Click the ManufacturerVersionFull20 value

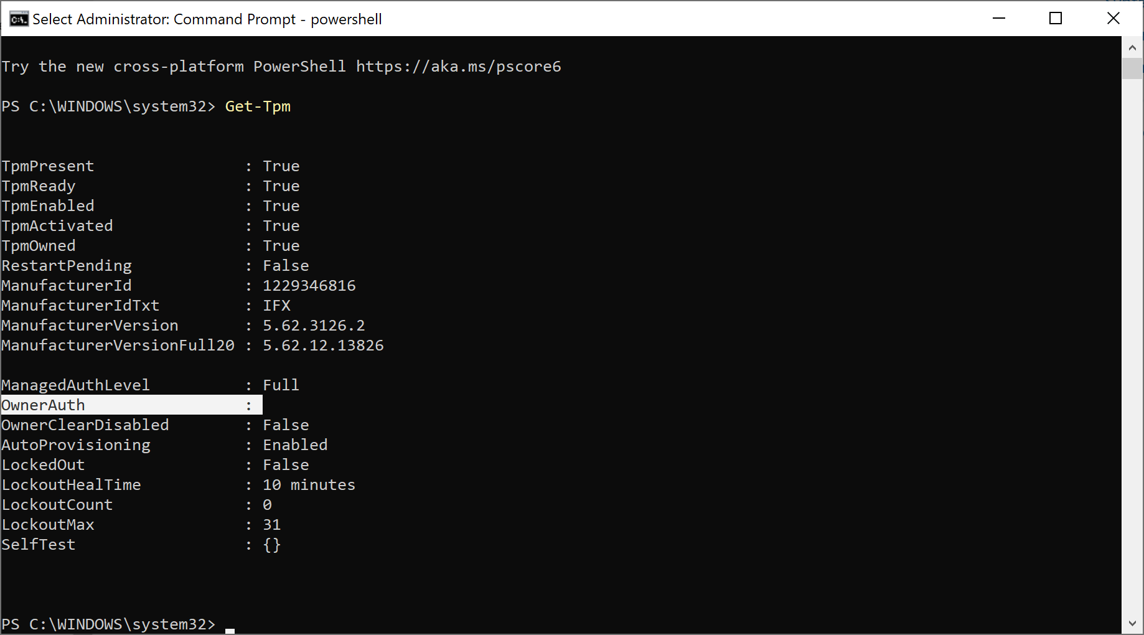[323, 346]
